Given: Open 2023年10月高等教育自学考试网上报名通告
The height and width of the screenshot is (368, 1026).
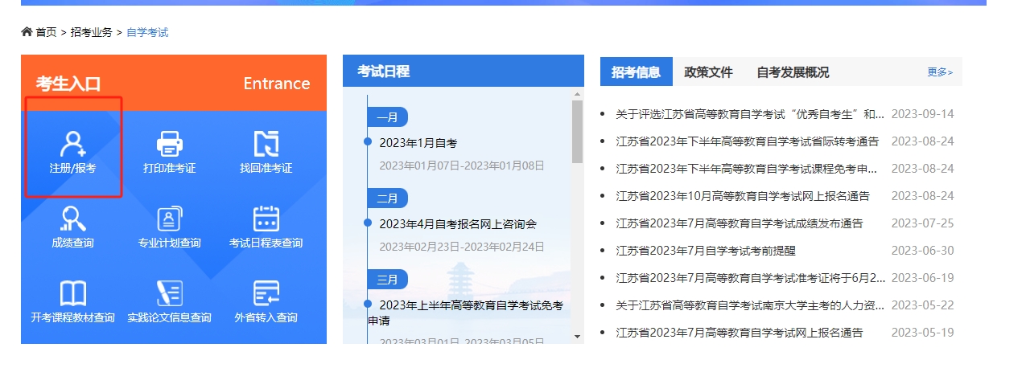Looking at the screenshot, I should (x=743, y=196).
